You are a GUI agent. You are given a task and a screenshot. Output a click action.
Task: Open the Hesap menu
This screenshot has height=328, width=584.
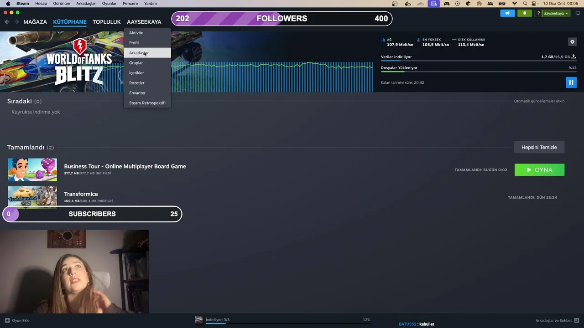[x=41, y=4]
